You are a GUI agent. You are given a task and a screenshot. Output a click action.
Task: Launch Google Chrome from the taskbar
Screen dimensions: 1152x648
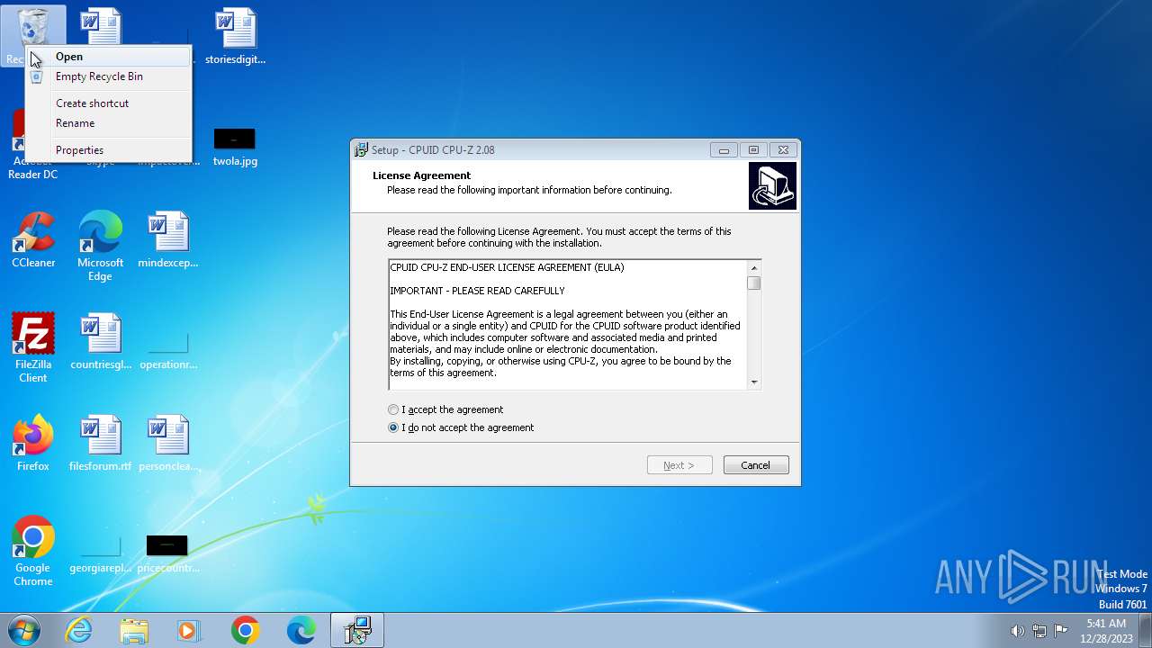[245, 630]
